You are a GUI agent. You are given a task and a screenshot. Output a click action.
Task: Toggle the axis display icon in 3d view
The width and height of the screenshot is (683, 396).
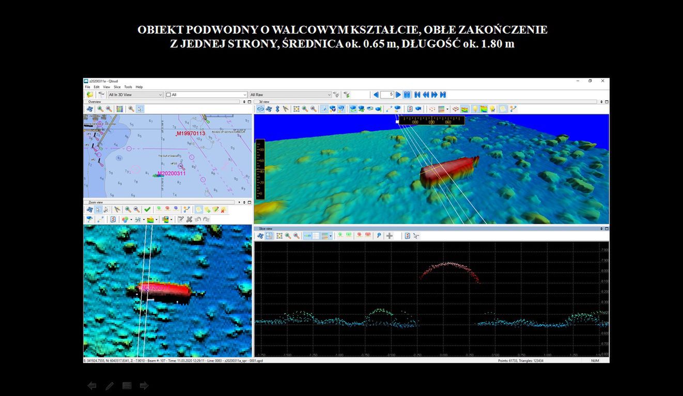[x=324, y=109]
